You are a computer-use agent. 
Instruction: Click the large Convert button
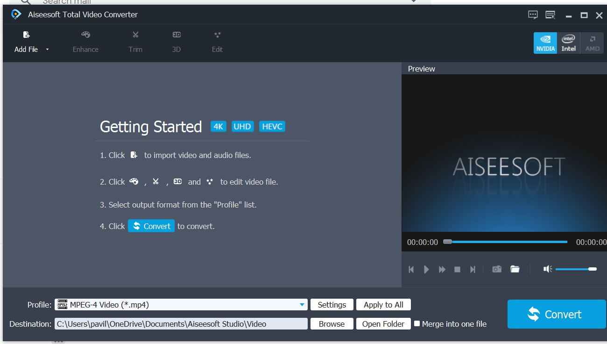[557, 314]
